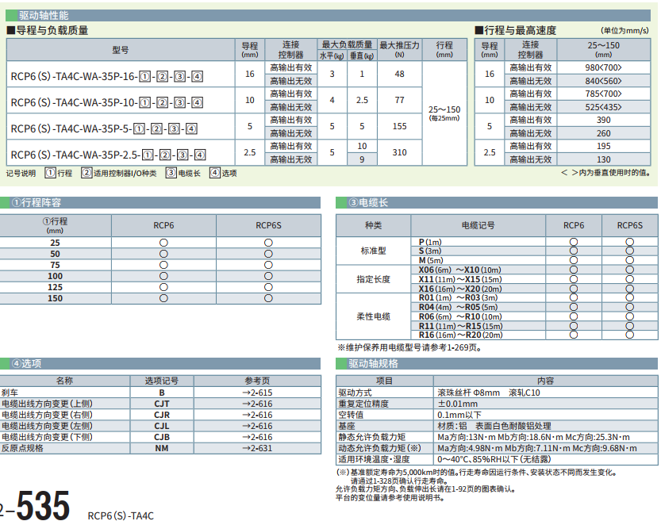
Task: Click cable code 'P (1m)'
Action: click(x=430, y=242)
